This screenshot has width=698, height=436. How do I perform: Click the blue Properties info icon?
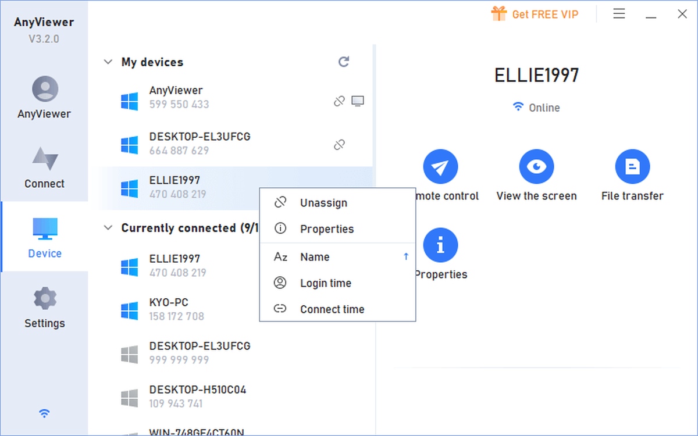pos(440,245)
